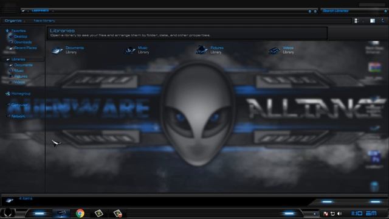
Task: Click the library icon in address bar
Action: 23,11
